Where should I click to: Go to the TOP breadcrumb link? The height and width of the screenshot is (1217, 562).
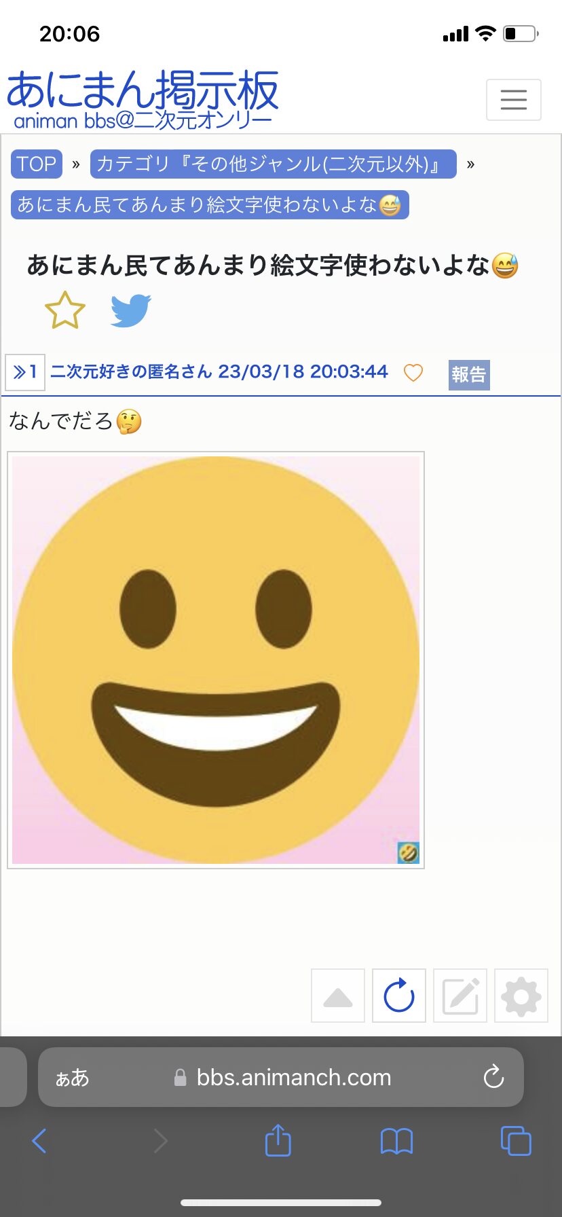click(x=37, y=164)
